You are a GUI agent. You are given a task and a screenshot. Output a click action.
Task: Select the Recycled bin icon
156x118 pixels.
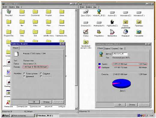pos(9,12)
